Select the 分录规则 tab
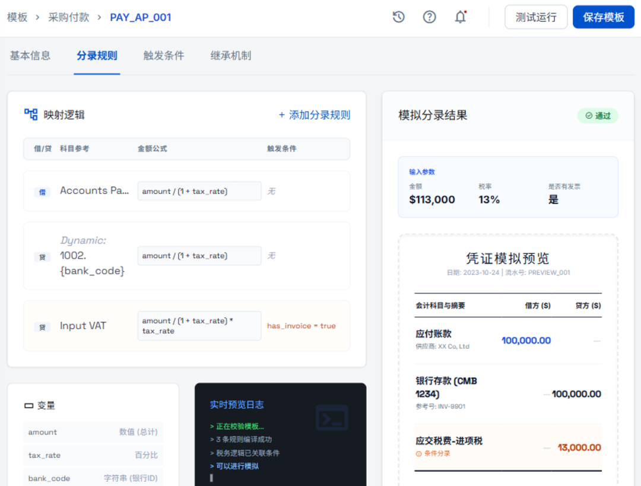This screenshot has width=641, height=486. [x=97, y=56]
